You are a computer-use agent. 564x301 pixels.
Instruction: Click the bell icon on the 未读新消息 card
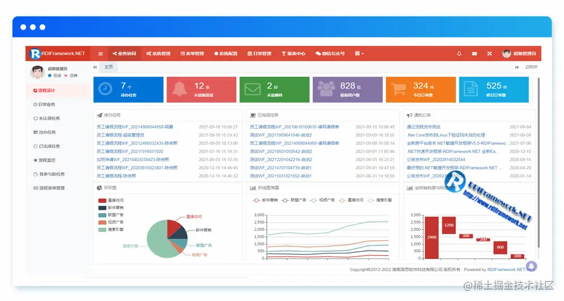pos(179,88)
